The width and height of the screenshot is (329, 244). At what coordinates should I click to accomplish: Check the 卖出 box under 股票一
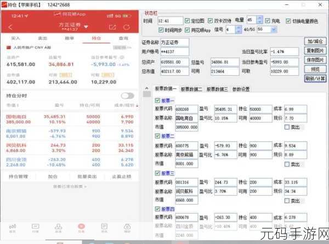287,127
